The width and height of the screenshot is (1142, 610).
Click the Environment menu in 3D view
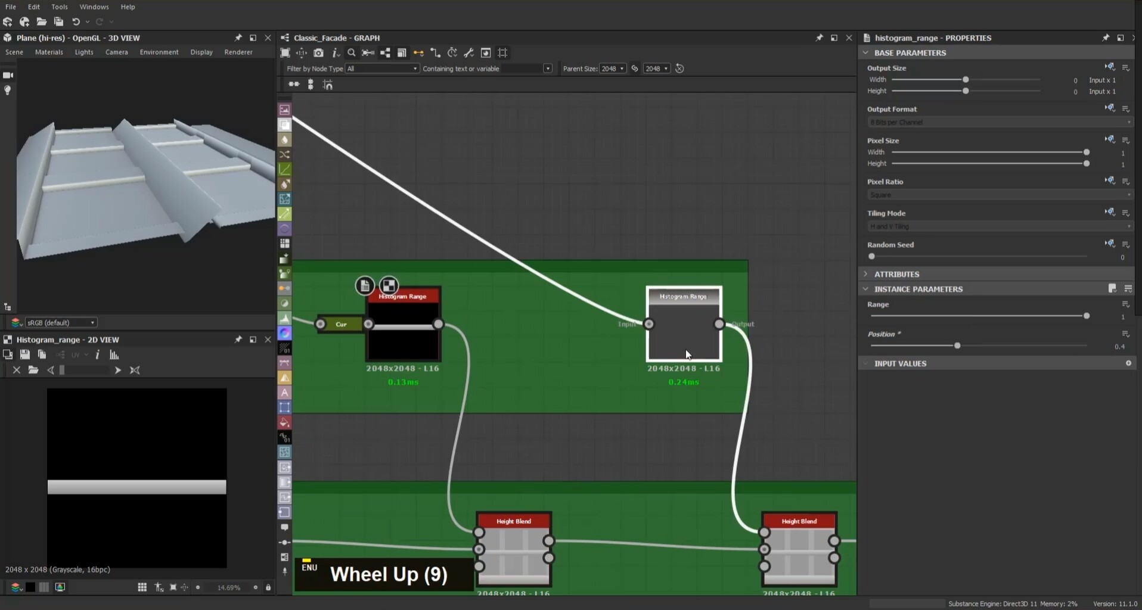[159, 52]
